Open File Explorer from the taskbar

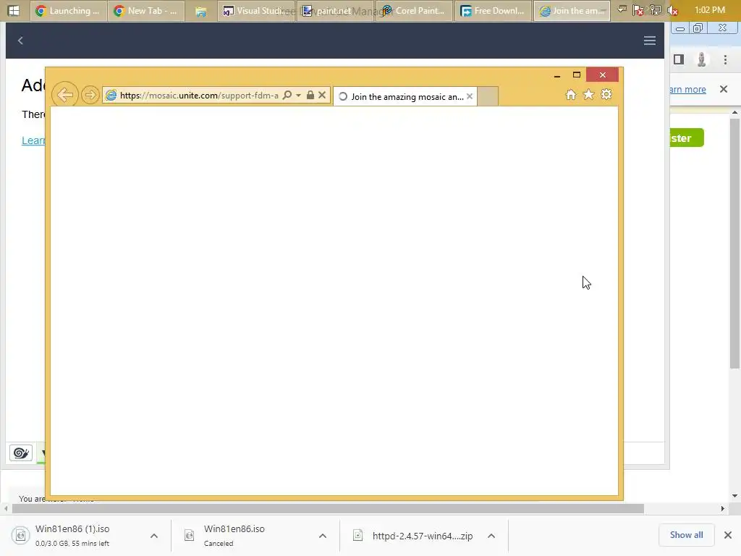click(201, 11)
